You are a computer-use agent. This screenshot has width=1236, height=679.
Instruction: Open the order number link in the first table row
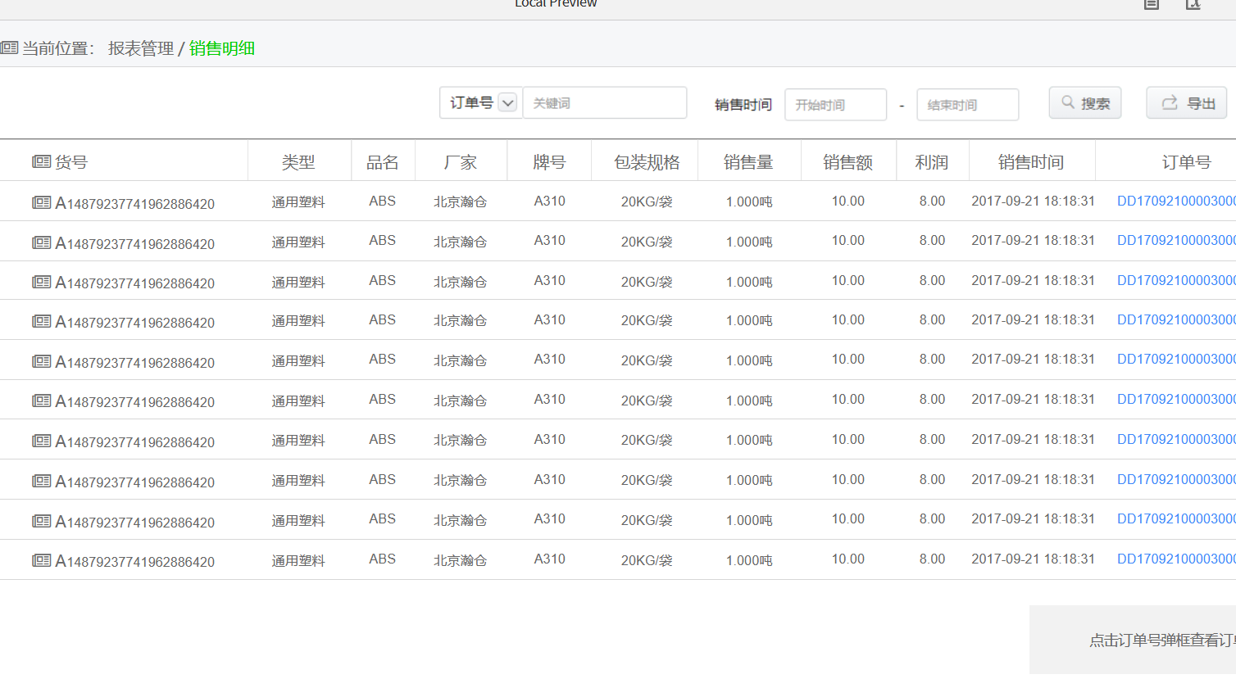[x=1176, y=201]
